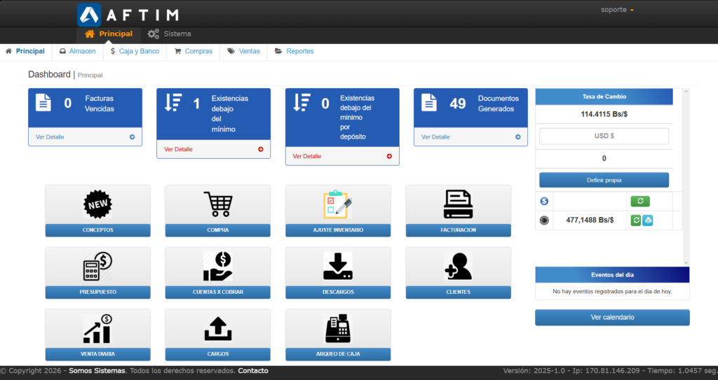Click the USD $ input field
Screen dimensions: 718x380
604,136
